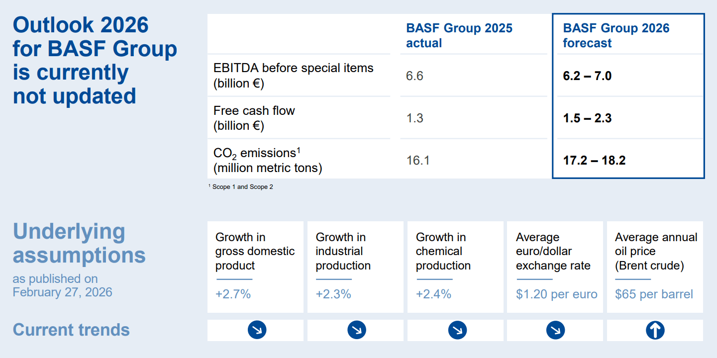
Task: Click the upward trend arrow under oil price
Action: (655, 330)
